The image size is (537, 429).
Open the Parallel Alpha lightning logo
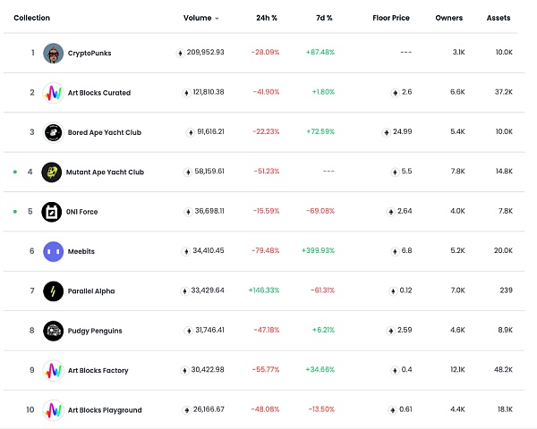tap(54, 291)
